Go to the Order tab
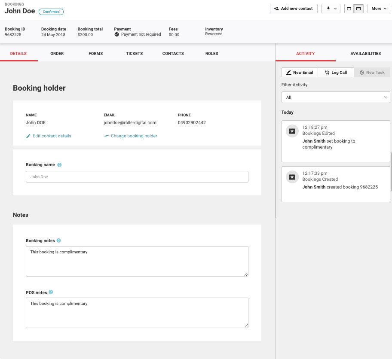The width and height of the screenshot is (392, 359). click(x=57, y=54)
